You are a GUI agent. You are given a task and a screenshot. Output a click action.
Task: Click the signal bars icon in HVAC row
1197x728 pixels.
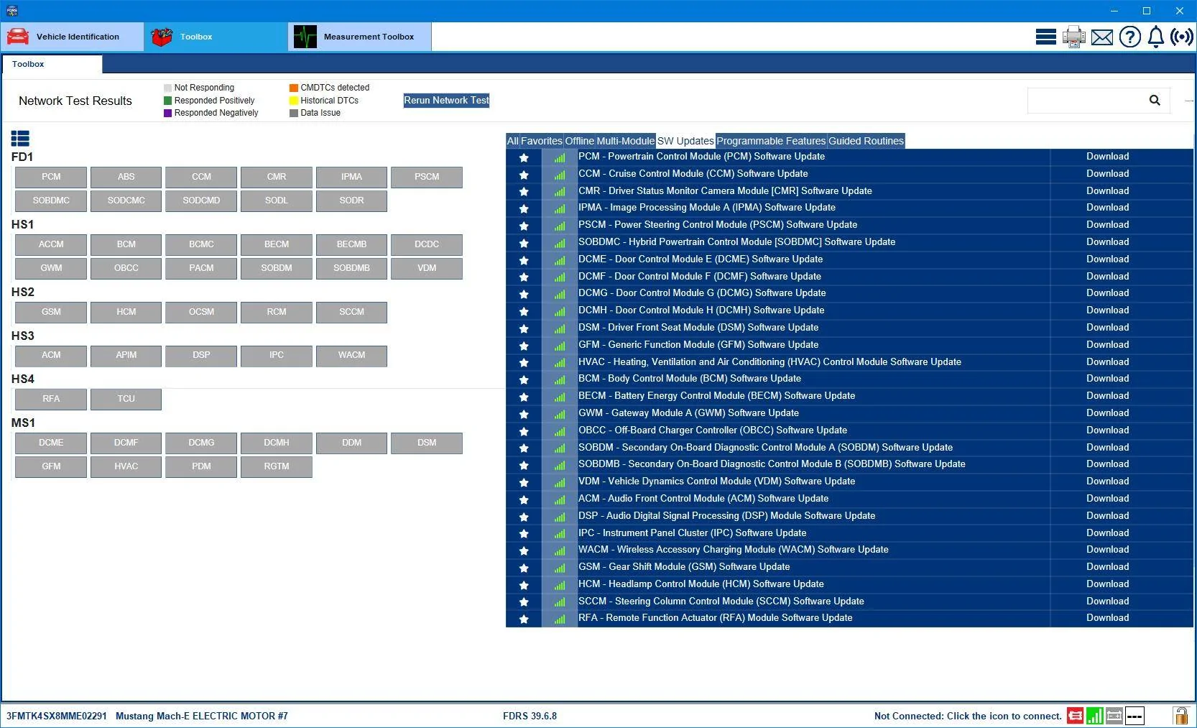(x=559, y=363)
